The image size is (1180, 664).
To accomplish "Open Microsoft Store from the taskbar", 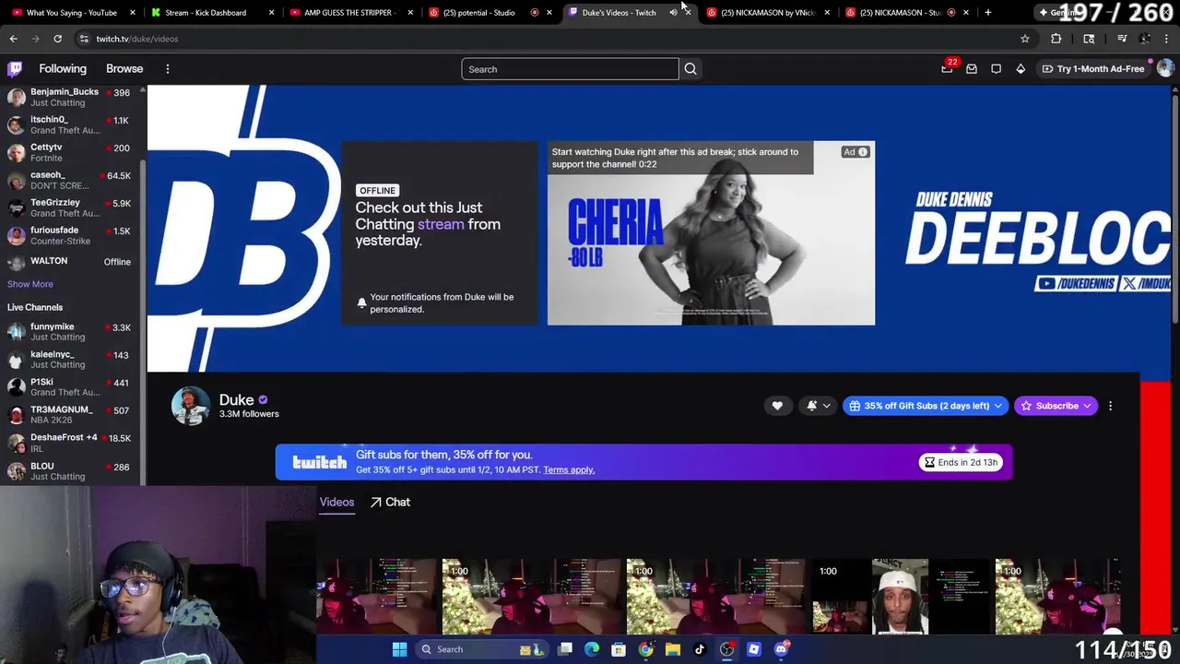I will [619, 649].
